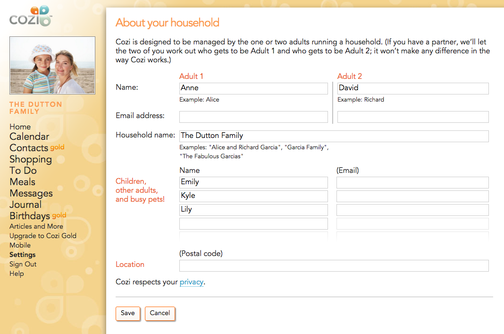Click 'THE DUTTON FAMILY' household title
504x334 pixels.
36,108
